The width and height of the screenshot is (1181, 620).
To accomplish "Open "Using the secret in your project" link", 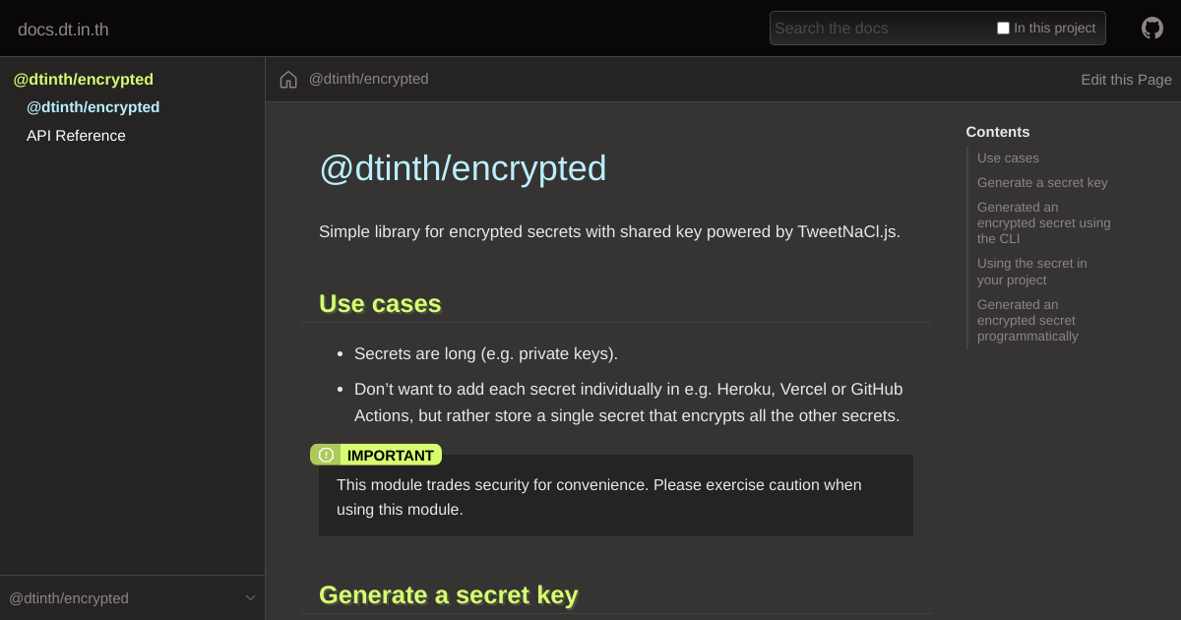I will click(1031, 271).
